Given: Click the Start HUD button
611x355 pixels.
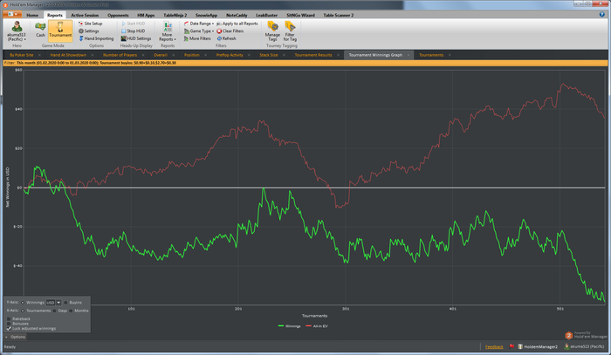Looking at the screenshot, I should coord(134,24).
